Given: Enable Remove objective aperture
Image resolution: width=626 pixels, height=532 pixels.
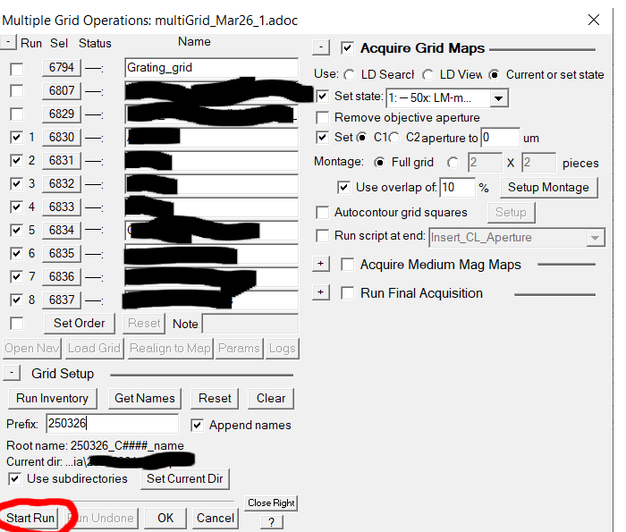Looking at the screenshot, I should pos(322,118).
